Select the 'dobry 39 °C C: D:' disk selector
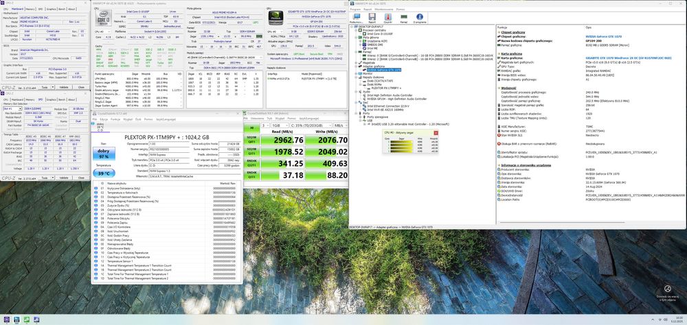 click(100, 127)
